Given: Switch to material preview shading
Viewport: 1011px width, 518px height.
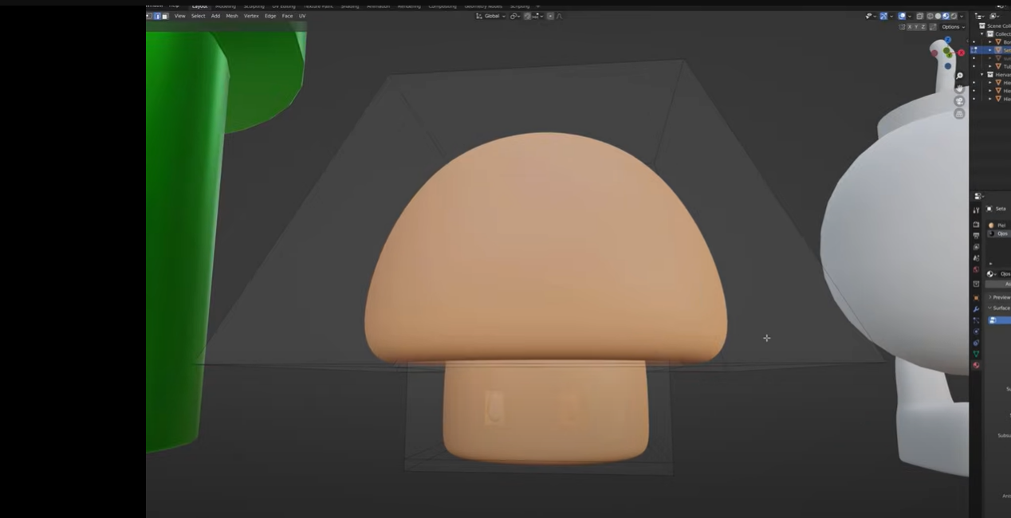Looking at the screenshot, I should tap(946, 16).
